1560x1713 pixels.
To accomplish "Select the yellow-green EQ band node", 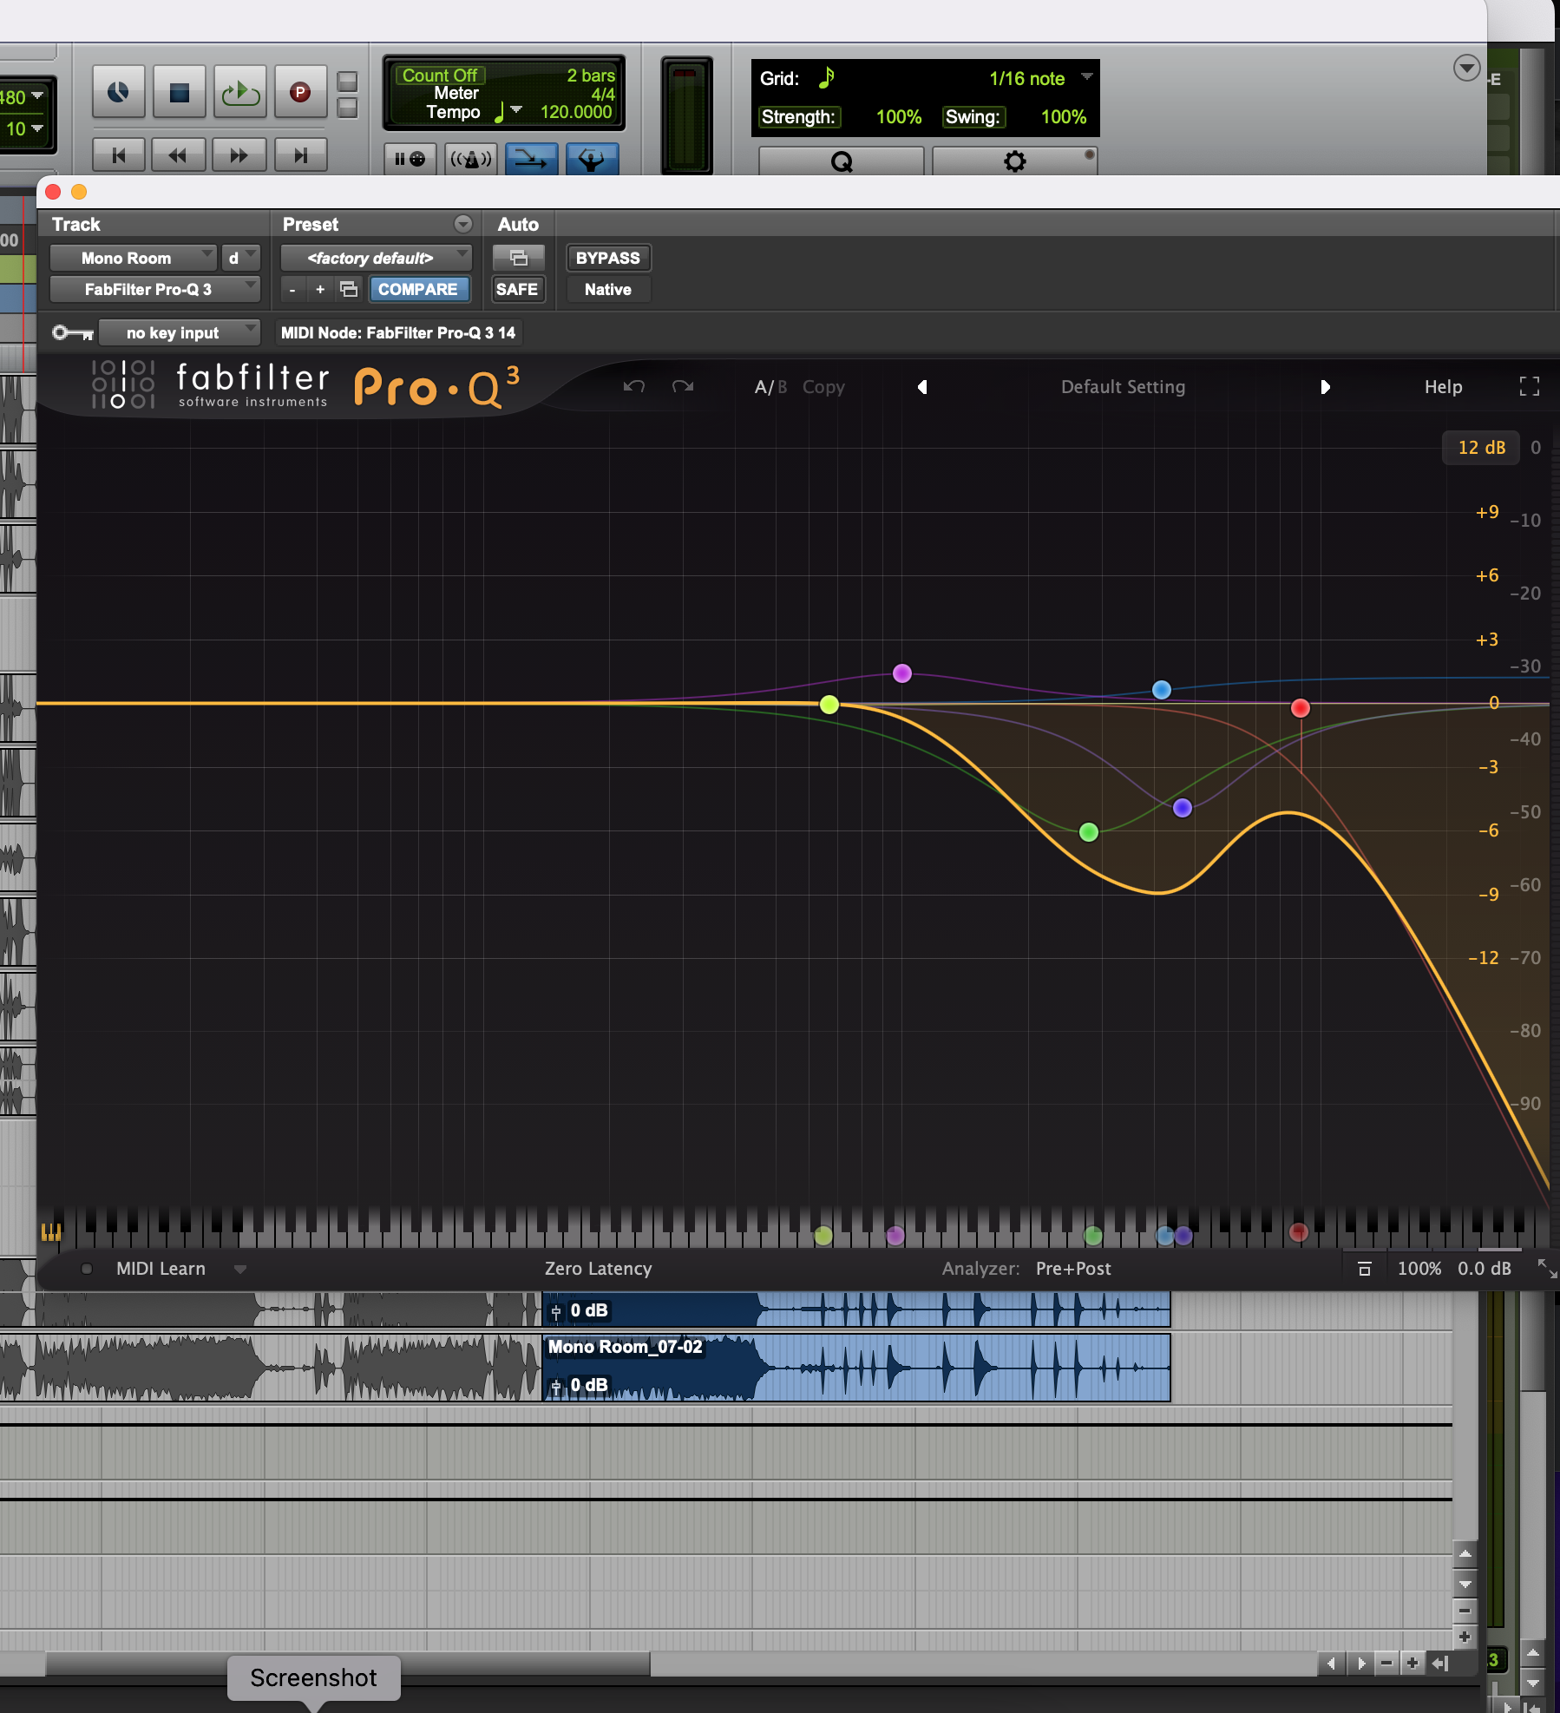I will tap(829, 705).
